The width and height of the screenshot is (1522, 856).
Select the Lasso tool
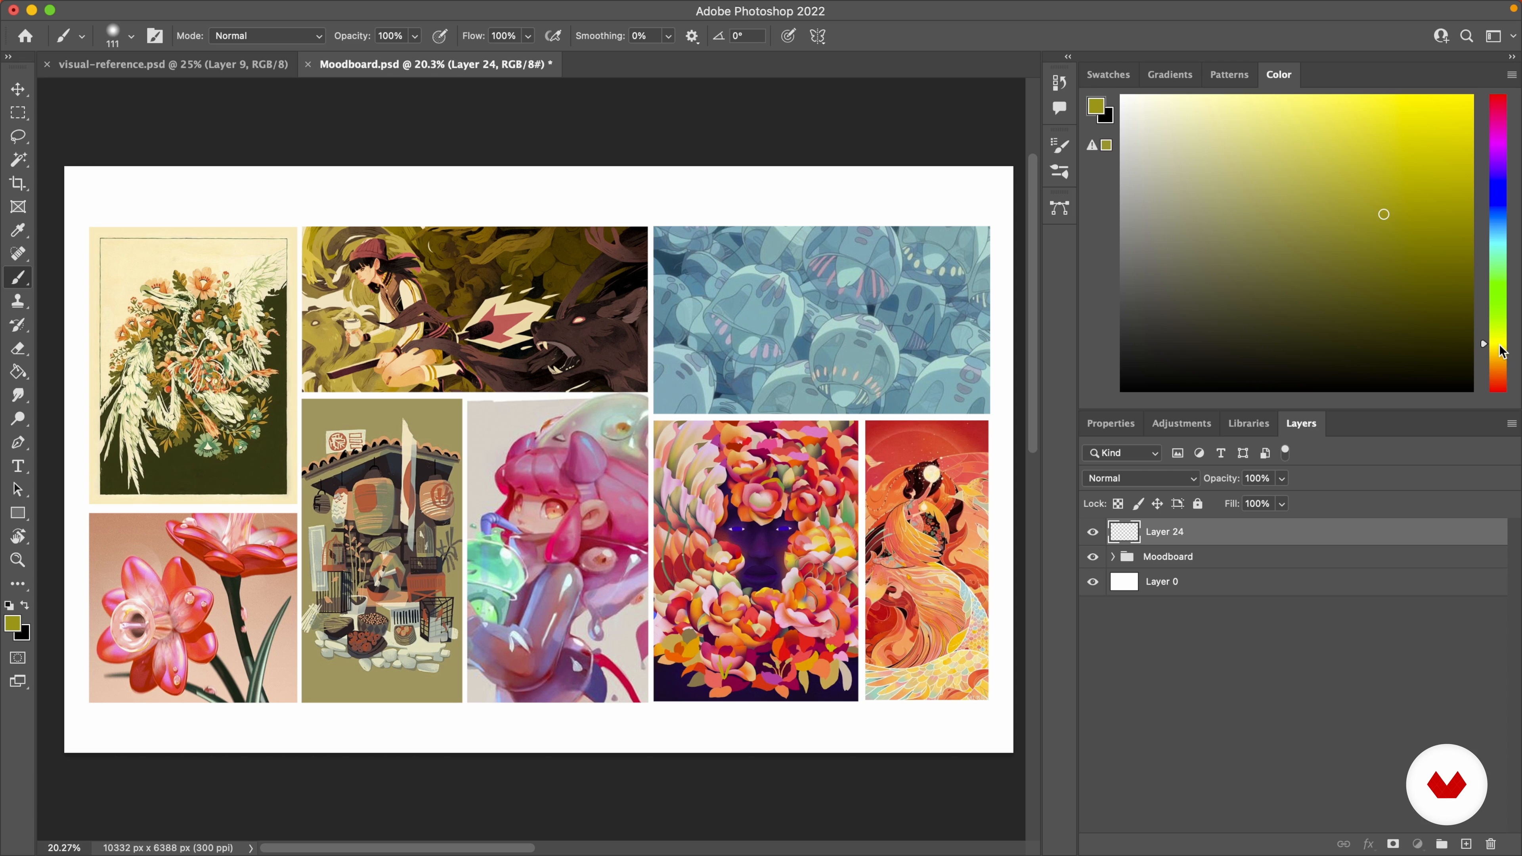[18, 136]
